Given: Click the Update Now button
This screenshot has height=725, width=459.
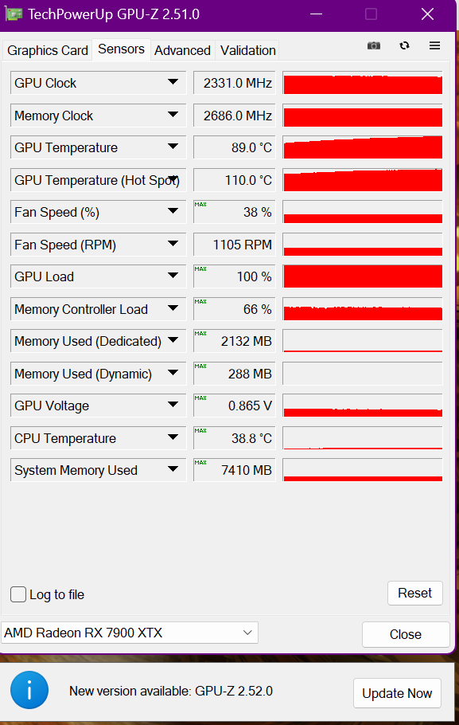Looking at the screenshot, I should point(397,693).
